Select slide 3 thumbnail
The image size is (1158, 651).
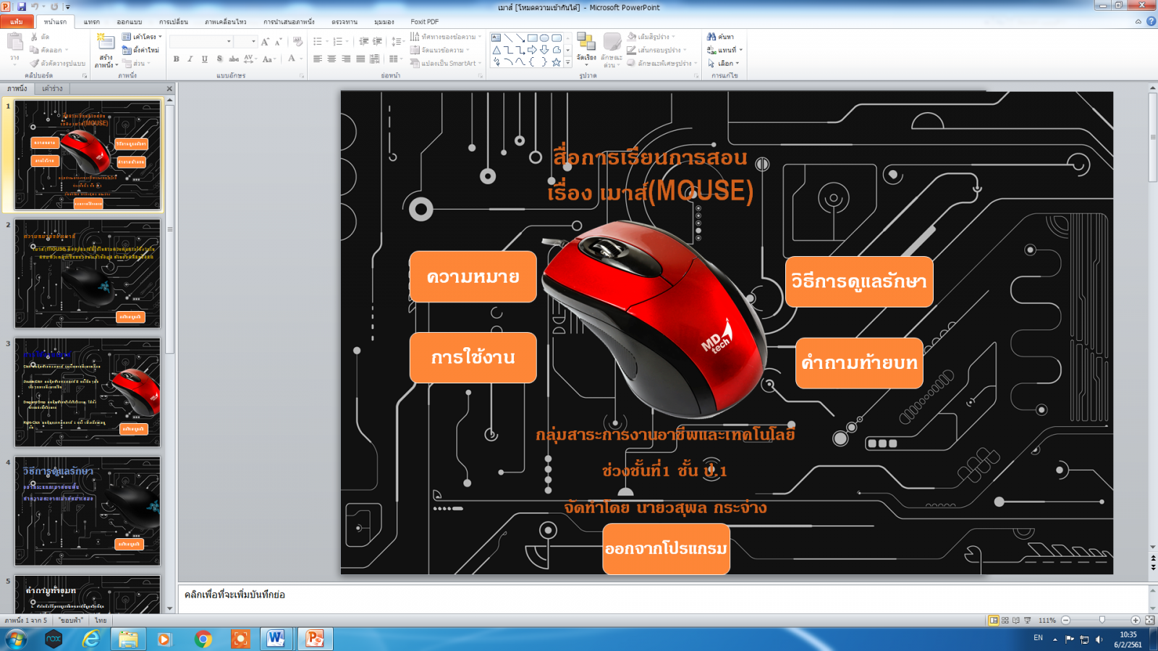coord(88,392)
